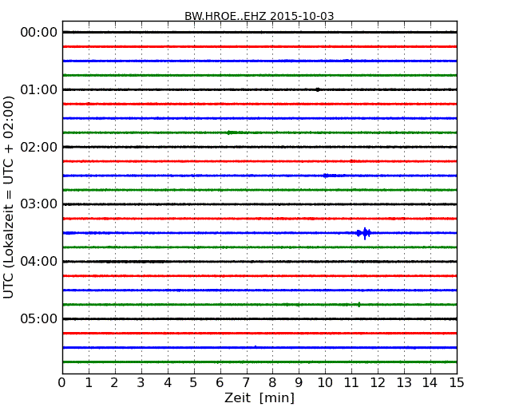519x415 pixels.
Task: Click x-axis tick label 9
Action: click(x=299, y=383)
